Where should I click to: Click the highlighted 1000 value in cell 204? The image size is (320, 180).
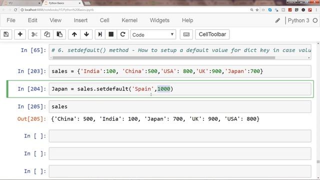click(163, 89)
